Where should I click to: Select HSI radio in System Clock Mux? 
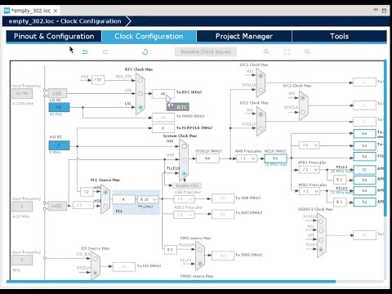(x=185, y=146)
